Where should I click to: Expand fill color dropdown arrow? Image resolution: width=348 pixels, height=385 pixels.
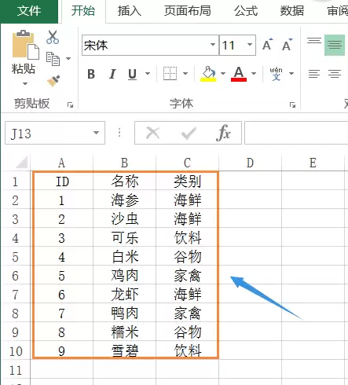tap(223, 74)
